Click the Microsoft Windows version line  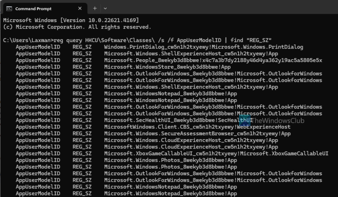71,20
